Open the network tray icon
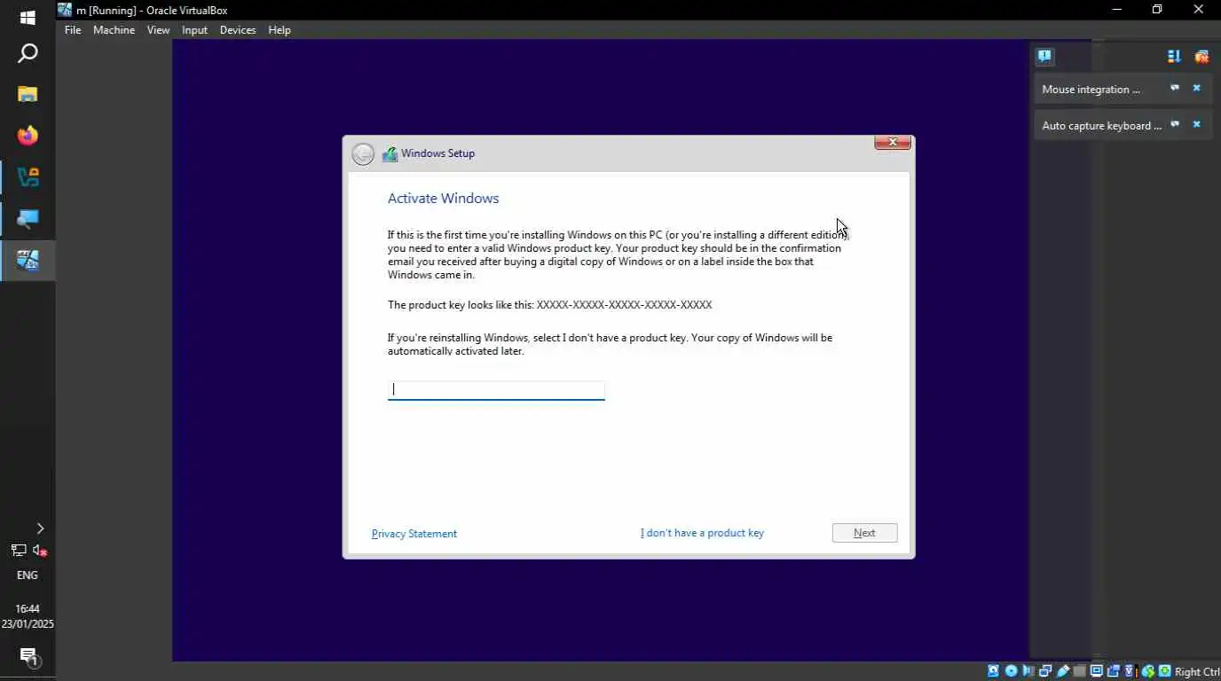Image resolution: width=1221 pixels, height=681 pixels. point(18,551)
